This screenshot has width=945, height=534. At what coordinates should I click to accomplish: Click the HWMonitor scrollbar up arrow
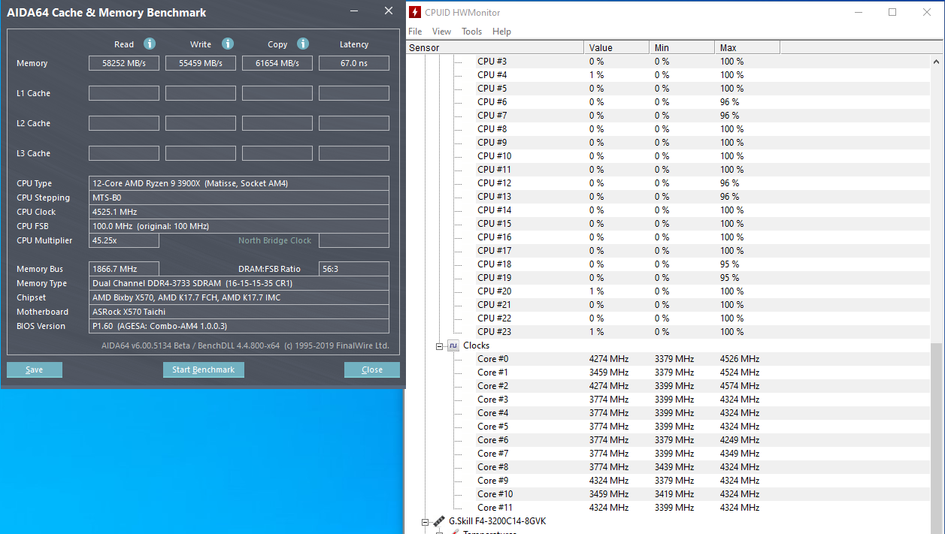[937, 62]
